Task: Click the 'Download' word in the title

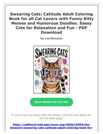Action: tap(51, 32)
